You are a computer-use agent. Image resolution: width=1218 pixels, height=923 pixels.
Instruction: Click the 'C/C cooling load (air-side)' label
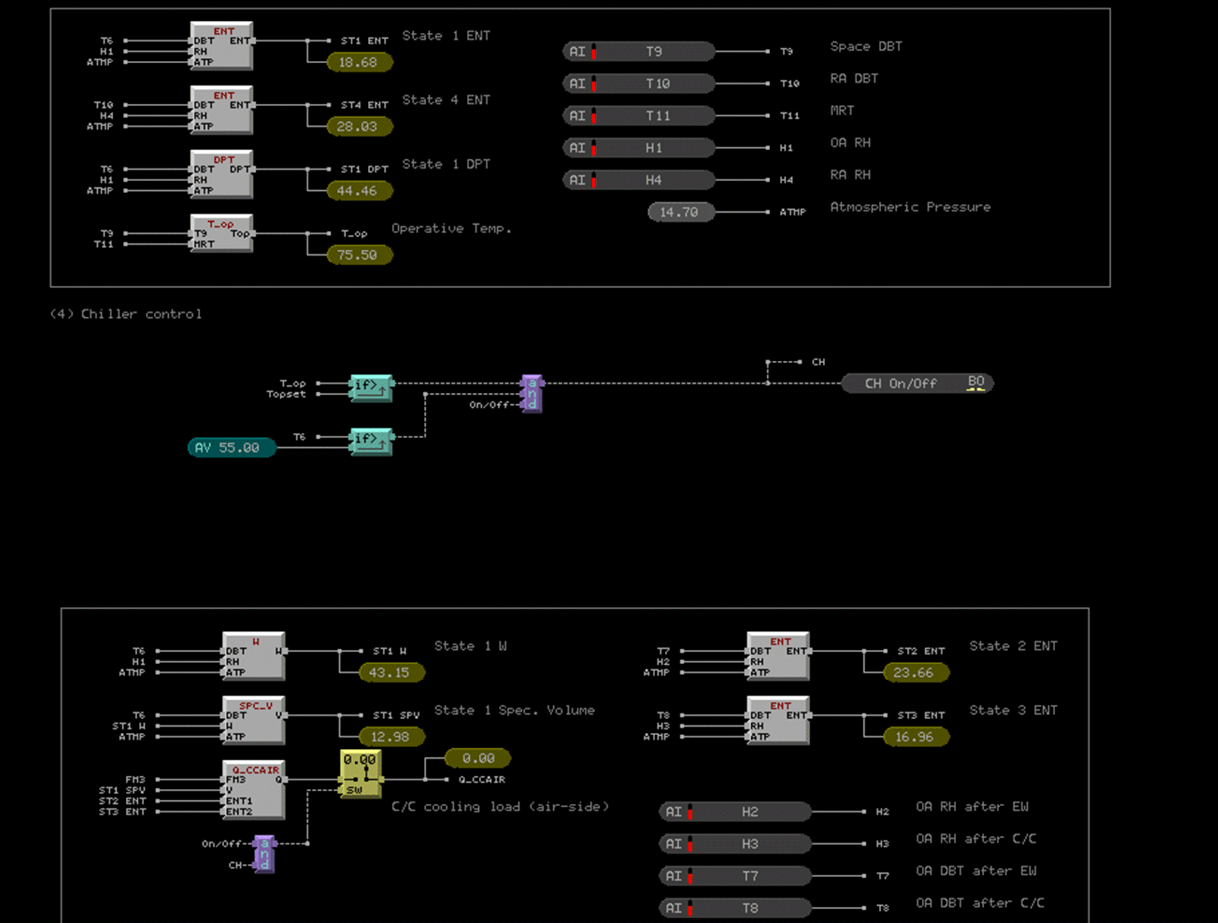click(x=500, y=807)
